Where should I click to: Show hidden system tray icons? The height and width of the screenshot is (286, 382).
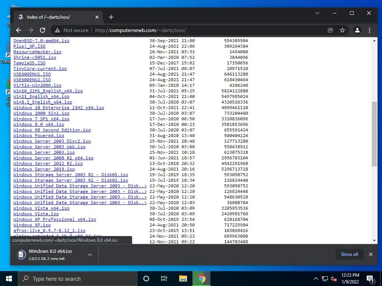click(316, 279)
